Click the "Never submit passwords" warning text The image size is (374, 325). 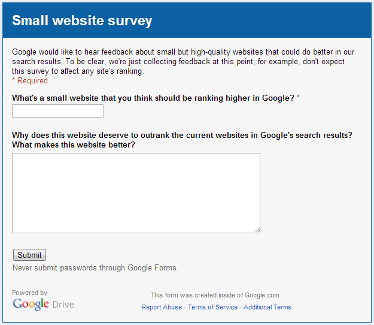coord(95,267)
